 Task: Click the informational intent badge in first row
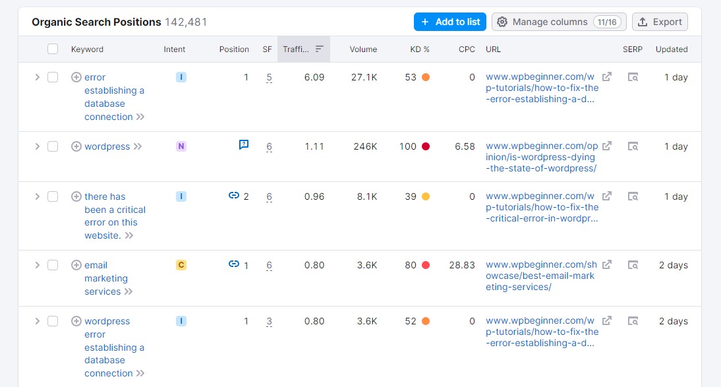click(x=181, y=77)
